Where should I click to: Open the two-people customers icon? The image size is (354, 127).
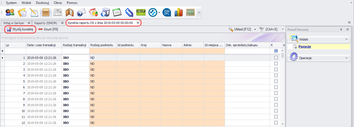[x=10, y=12]
